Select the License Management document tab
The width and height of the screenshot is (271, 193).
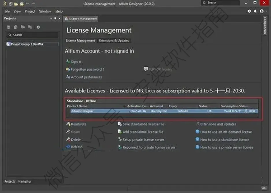[x=81, y=19]
